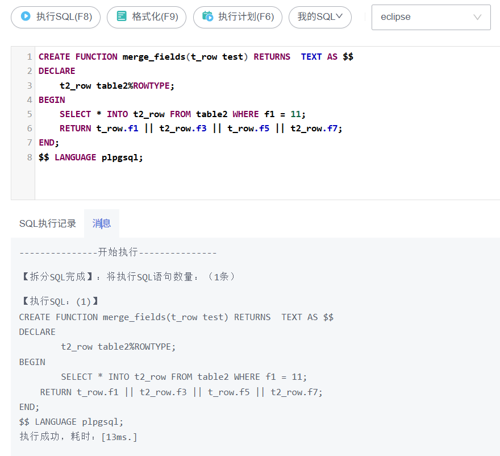This screenshot has height=456, width=500.
Task: Click DECLARE line in message output
Action: pos(37,332)
